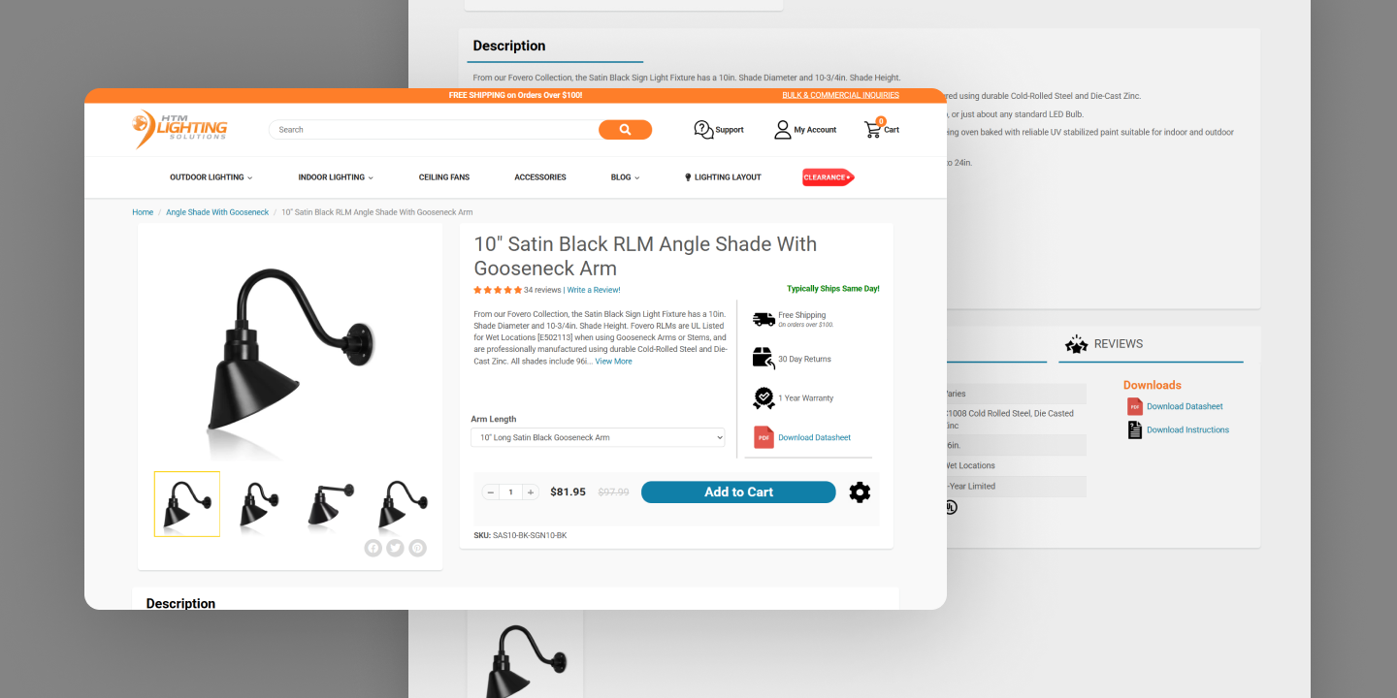Image resolution: width=1397 pixels, height=698 pixels.
Task: Expand the Indoor Lighting menu
Action: [x=336, y=177]
